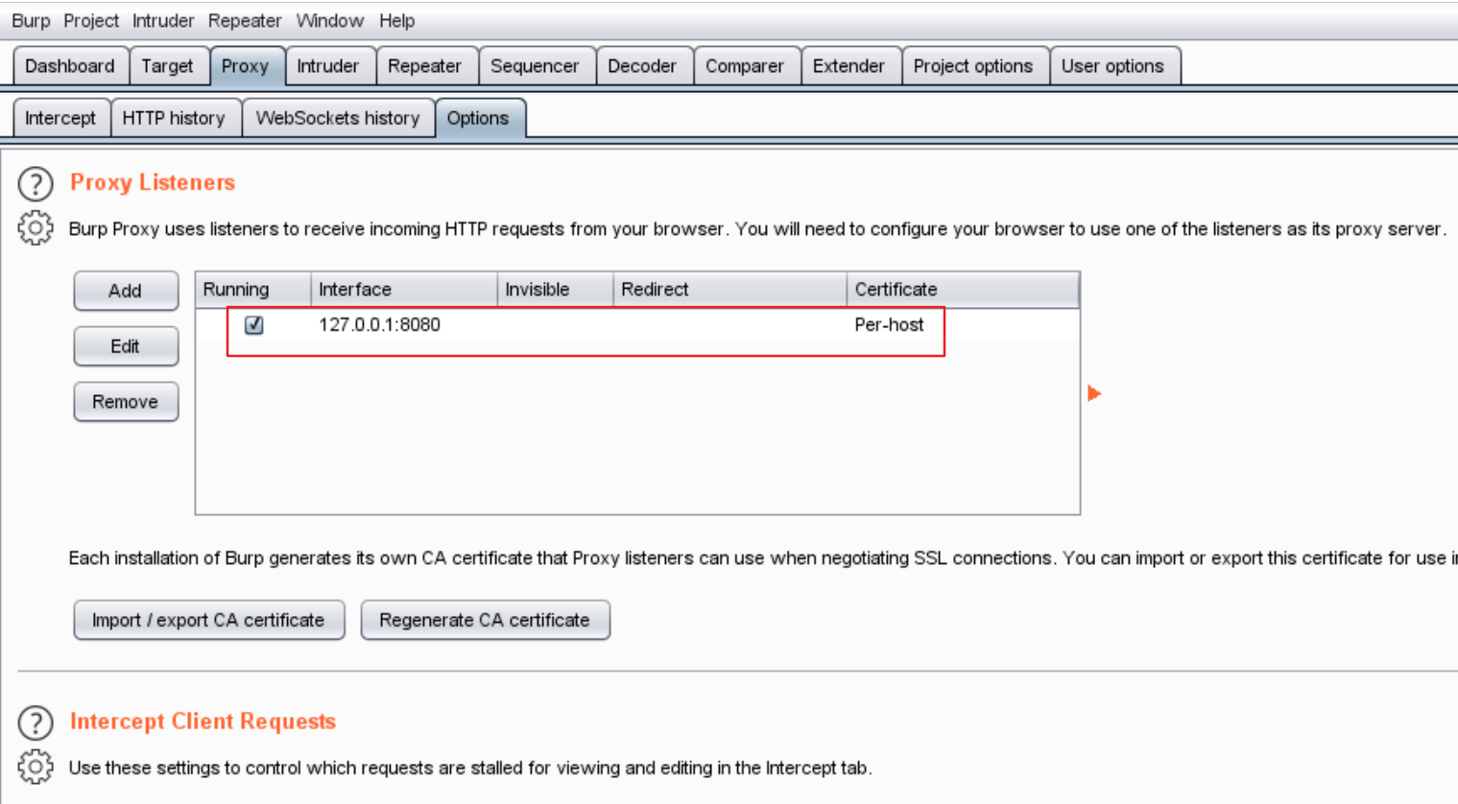Switch to the Intercept sub-tab
The image size is (1458, 804).
pos(60,118)
